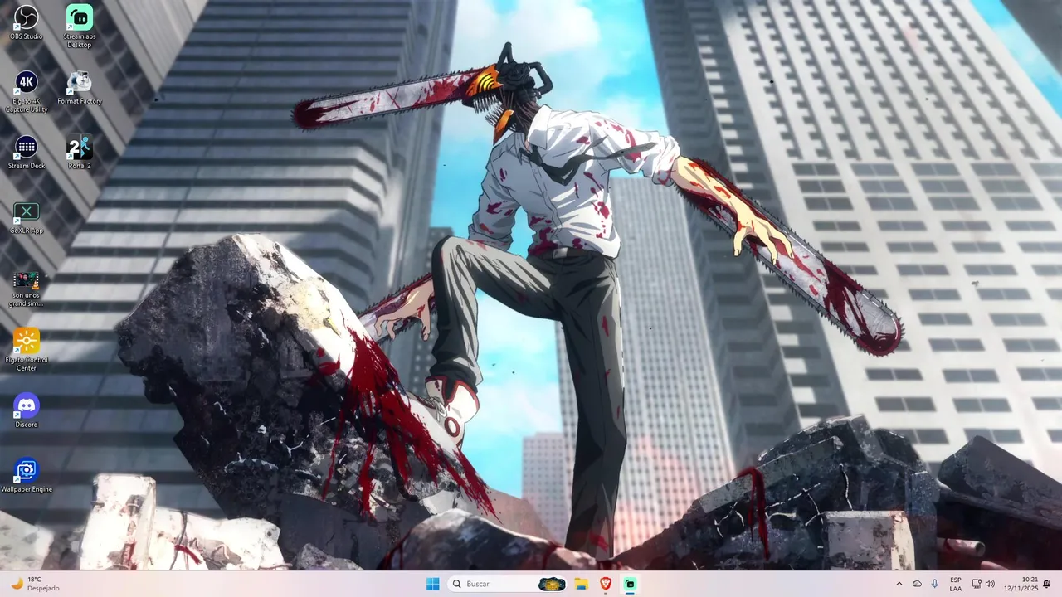The image size is (1062, 597).
Task: Select the 'son unos grandísim...' video file
Action: pos(27,289)
